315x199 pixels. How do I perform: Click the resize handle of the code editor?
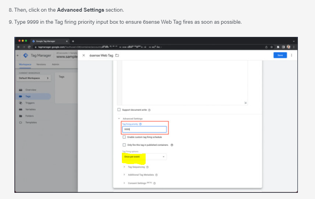tap(245, 103)
